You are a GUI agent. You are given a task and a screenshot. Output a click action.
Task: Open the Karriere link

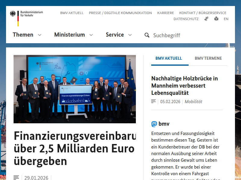(x=165, y=13)
